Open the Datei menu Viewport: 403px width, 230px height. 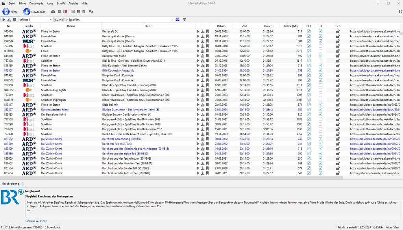pyautogui.click(x=12, y=3)
